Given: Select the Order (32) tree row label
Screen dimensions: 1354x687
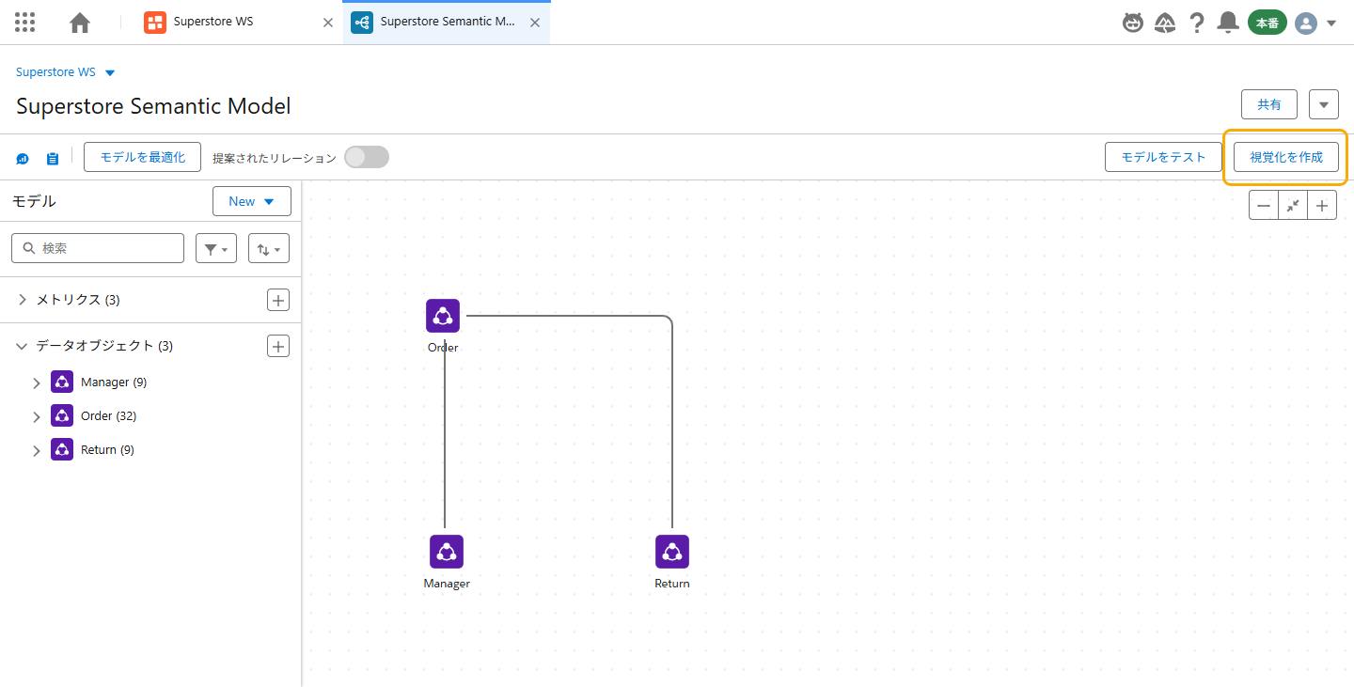Looking at the screenshot, I should pyautogui.click(x=109, y=416).
